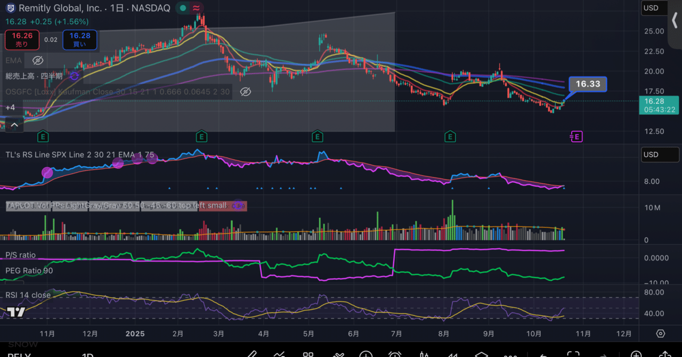
Task: Share the chart with the share icon
Action: [664, 354]
